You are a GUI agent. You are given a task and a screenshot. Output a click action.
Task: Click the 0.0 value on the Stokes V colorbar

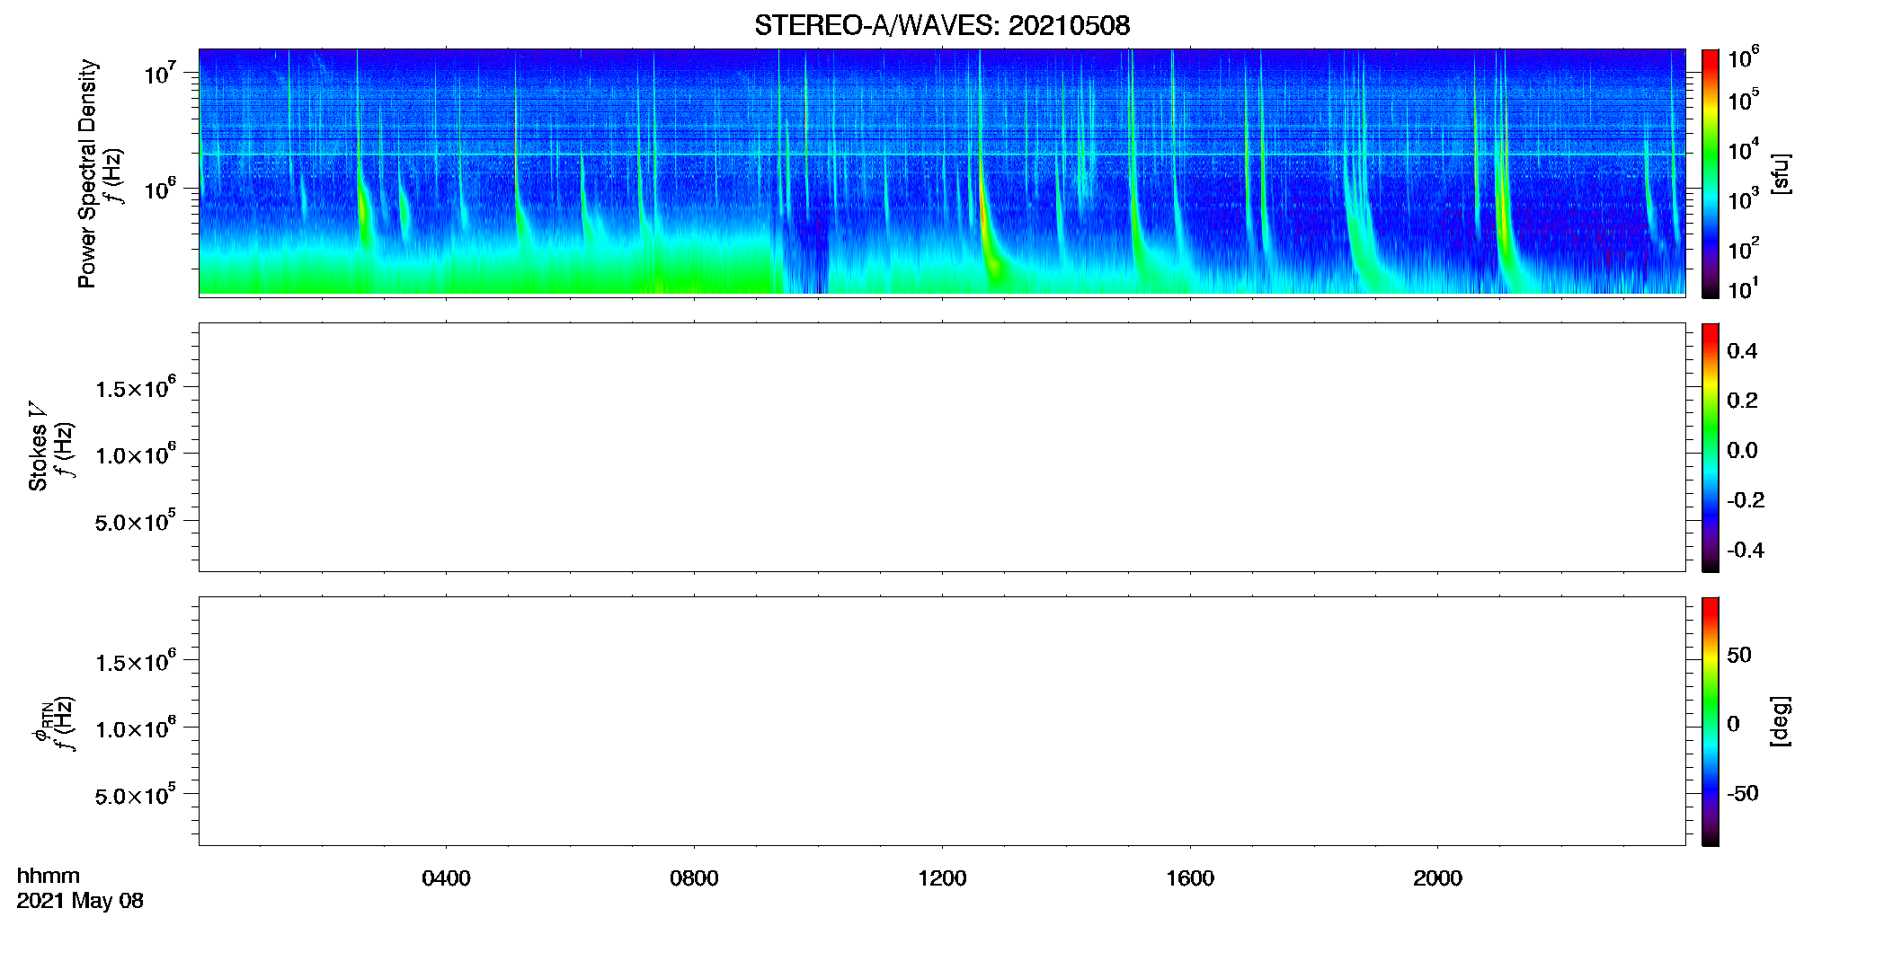tap(1742, 450)
